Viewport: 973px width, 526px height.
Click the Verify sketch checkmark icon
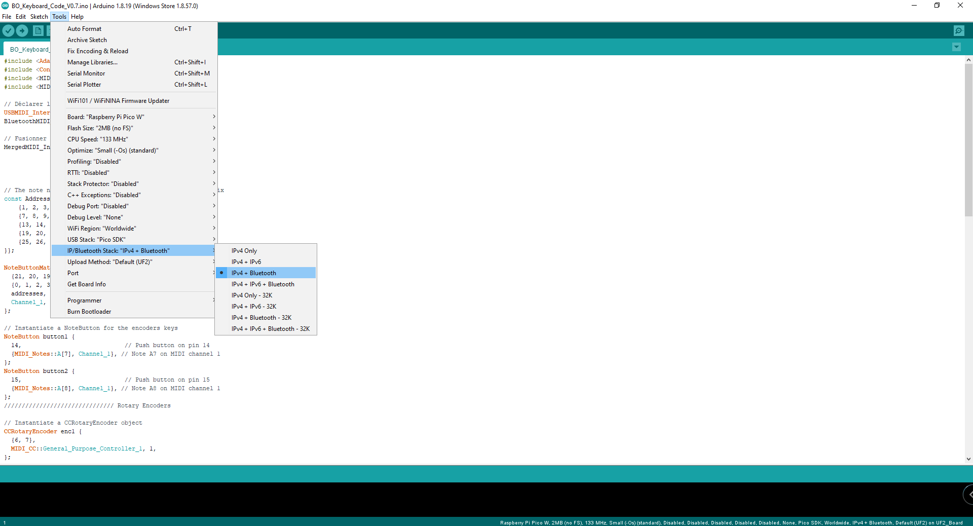click(8, 30)
